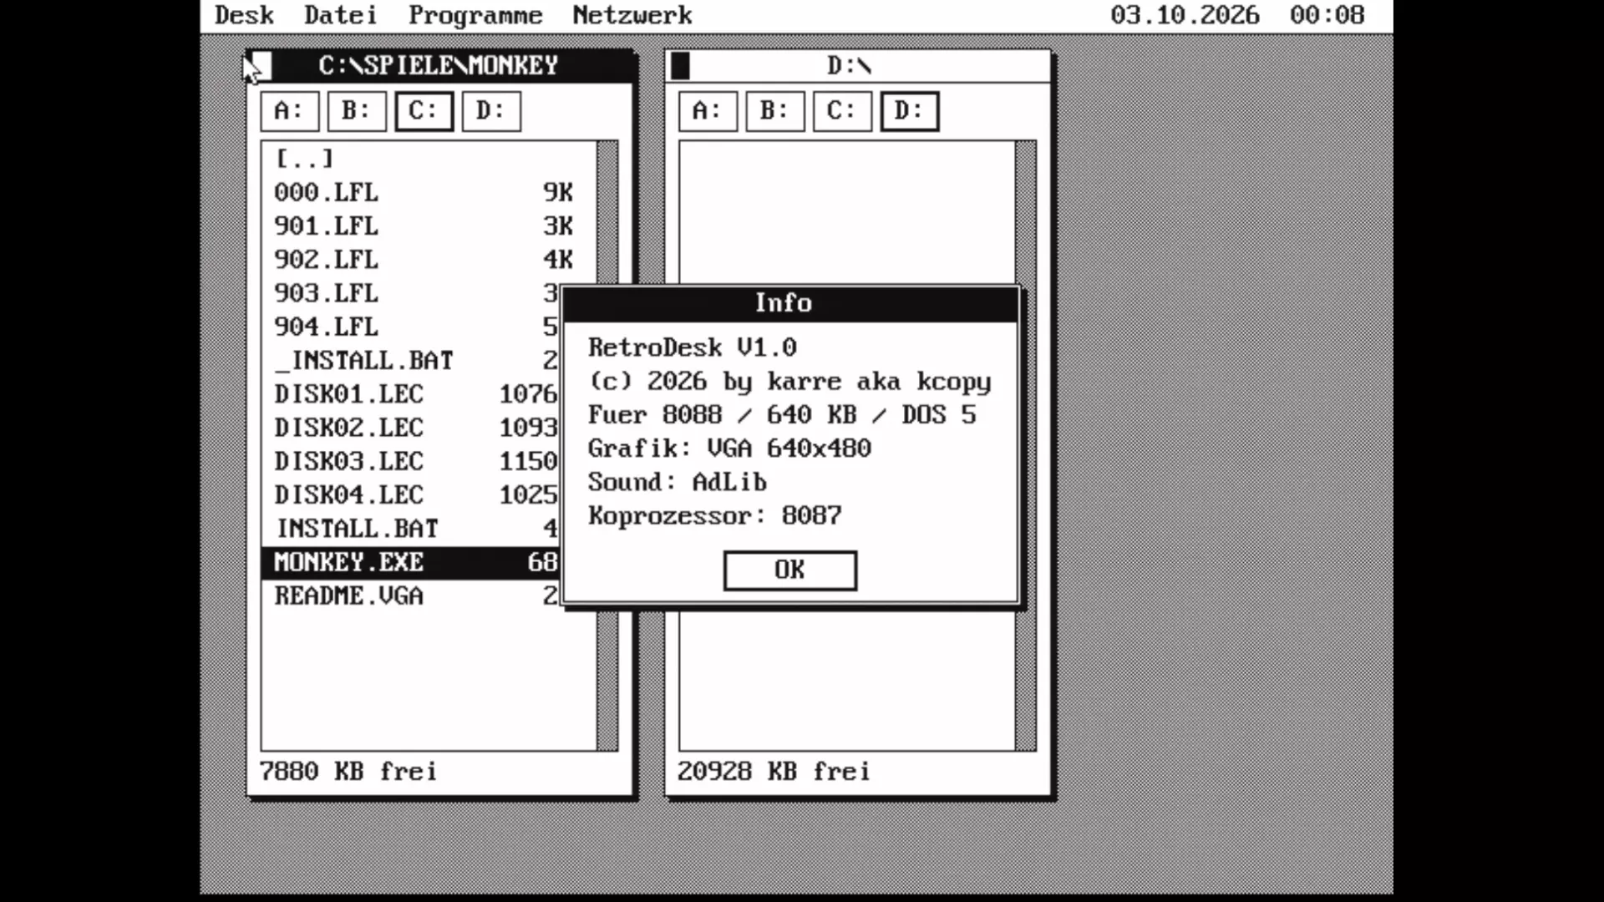Open the Netzwerk menu

click(x=632, y=15)
